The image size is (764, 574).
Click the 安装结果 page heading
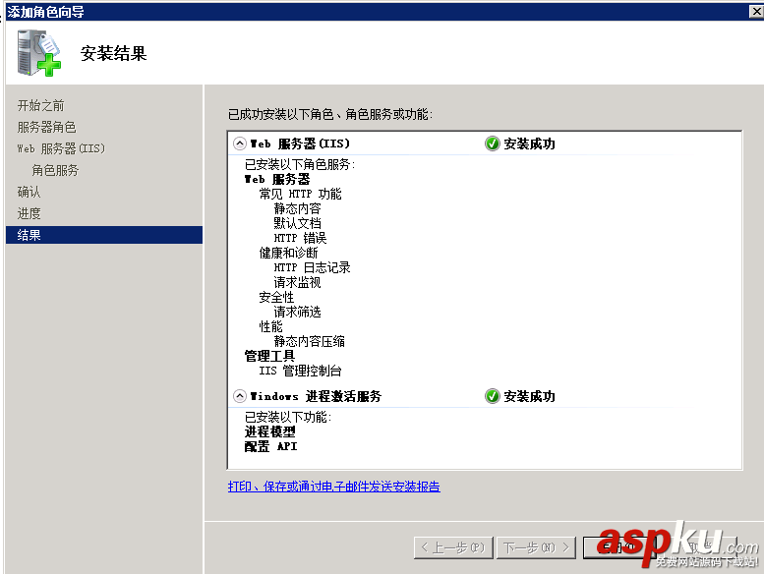(x=113, y=53)
